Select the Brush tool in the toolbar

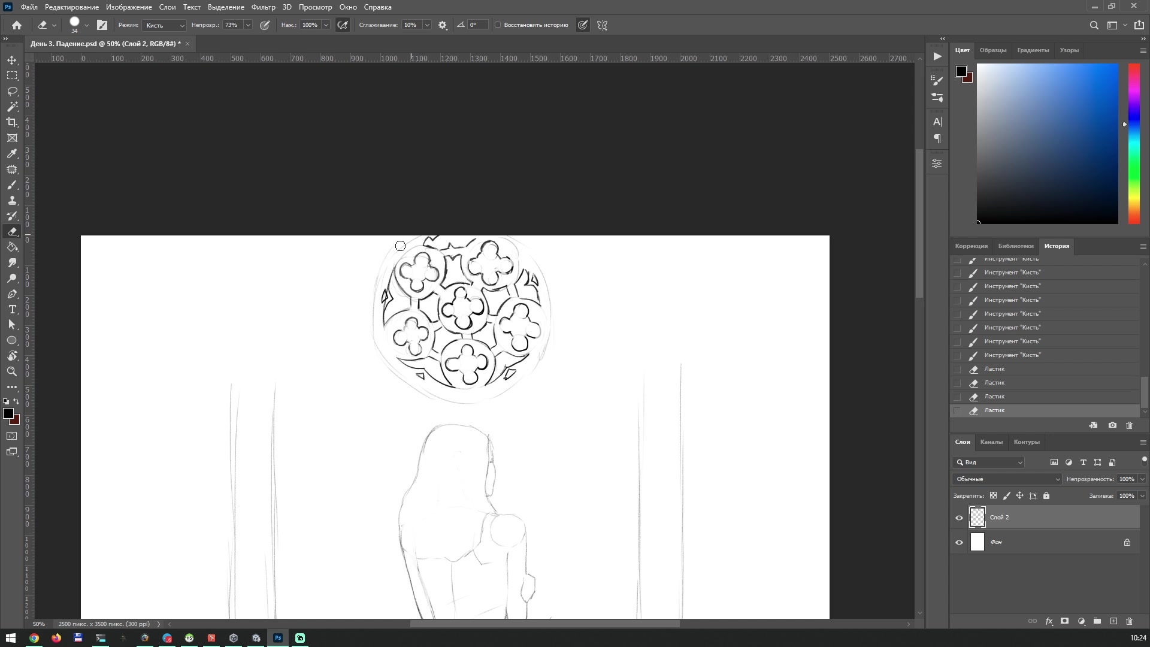pyautogui.click(x=12, y=185)
